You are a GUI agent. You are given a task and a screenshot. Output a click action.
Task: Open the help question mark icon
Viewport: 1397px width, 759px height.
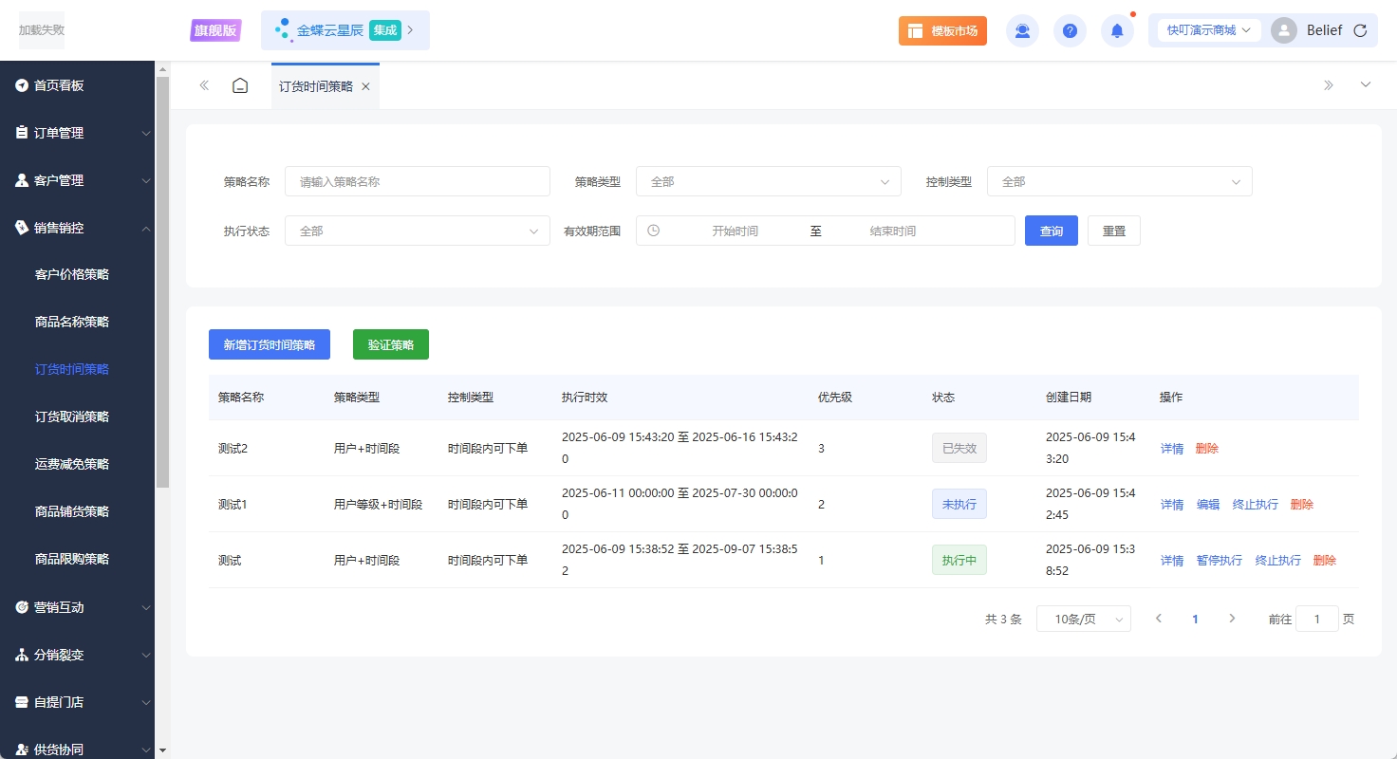(1070, 30)
